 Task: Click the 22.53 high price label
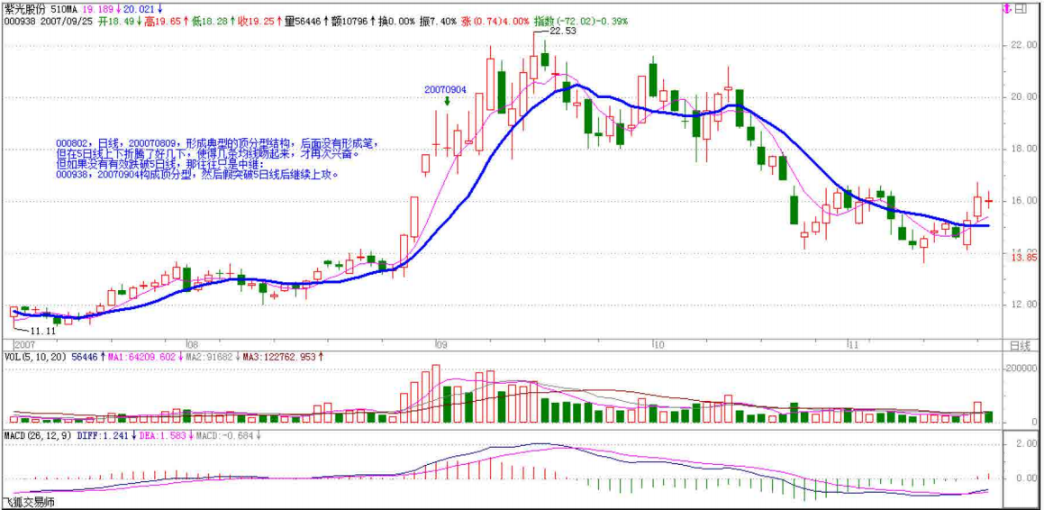(562, 31)
